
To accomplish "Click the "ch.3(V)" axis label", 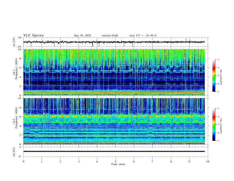I will 14,152.
